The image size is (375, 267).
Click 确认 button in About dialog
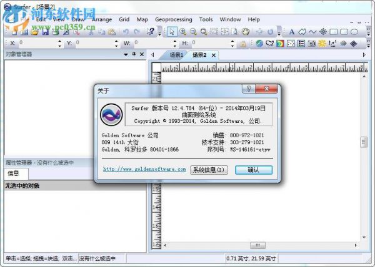coord(254,170)
